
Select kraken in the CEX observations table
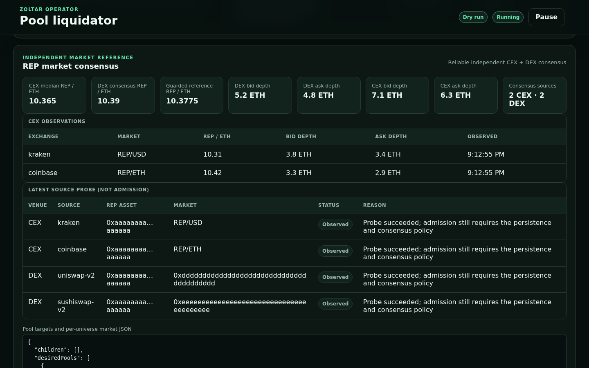(39, 155)
